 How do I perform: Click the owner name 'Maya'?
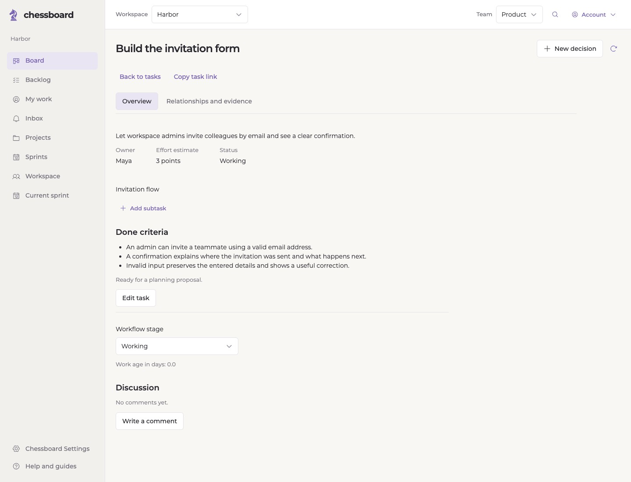124,161
